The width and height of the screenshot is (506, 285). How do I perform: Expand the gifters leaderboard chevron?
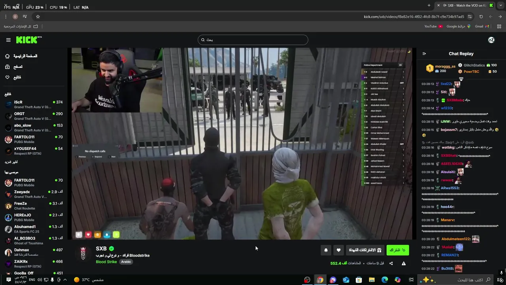(x=461, y=79)
